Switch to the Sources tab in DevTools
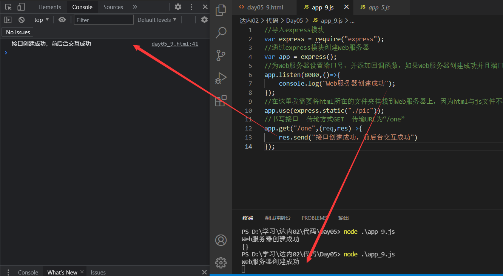503x276 pixels. 113,7
